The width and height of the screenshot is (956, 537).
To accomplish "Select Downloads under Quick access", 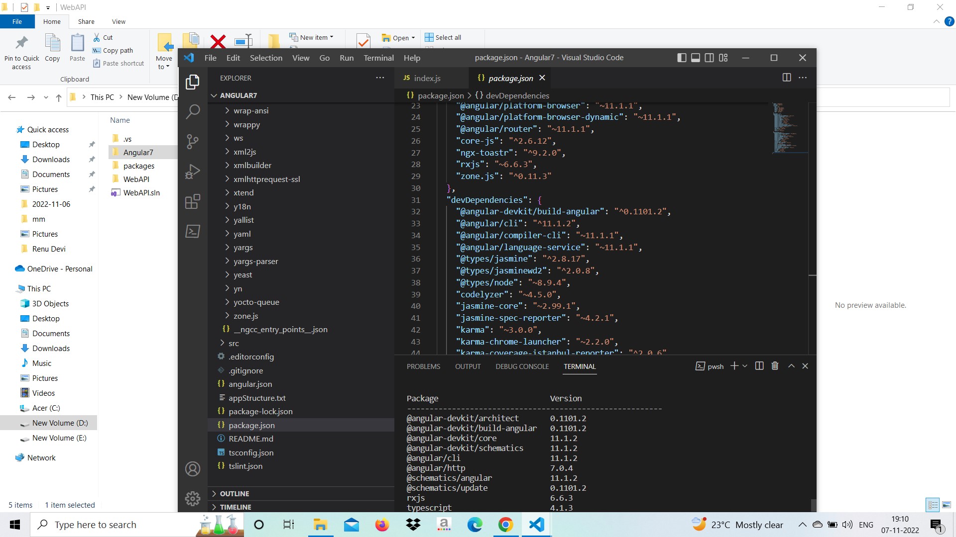I will pyautogui.click(x=51, y=159).
